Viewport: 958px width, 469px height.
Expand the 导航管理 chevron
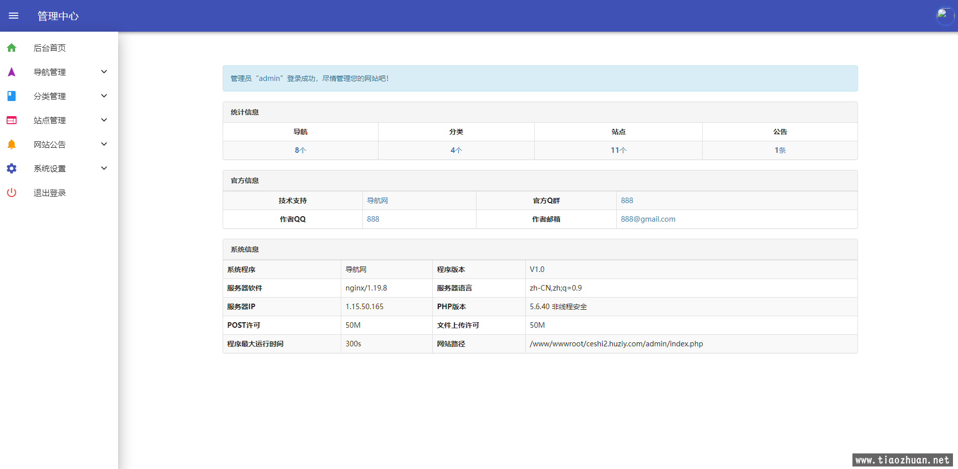pyautogui.click(x=104, y=72)
